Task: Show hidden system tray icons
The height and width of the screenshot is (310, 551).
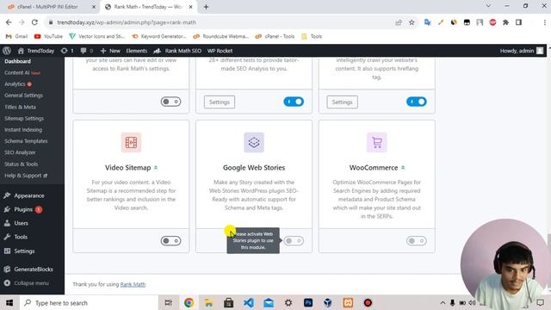Action: pyautogui.click(x=443, y=302)
